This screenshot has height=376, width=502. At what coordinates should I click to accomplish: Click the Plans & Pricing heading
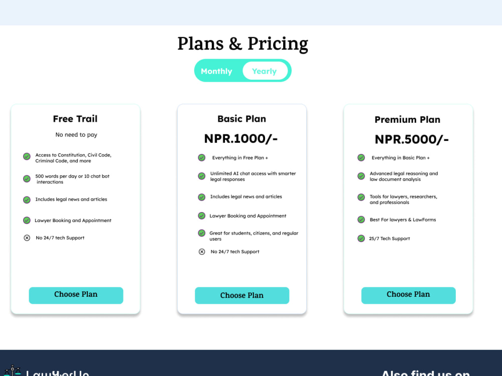click(x=242, y=44)
